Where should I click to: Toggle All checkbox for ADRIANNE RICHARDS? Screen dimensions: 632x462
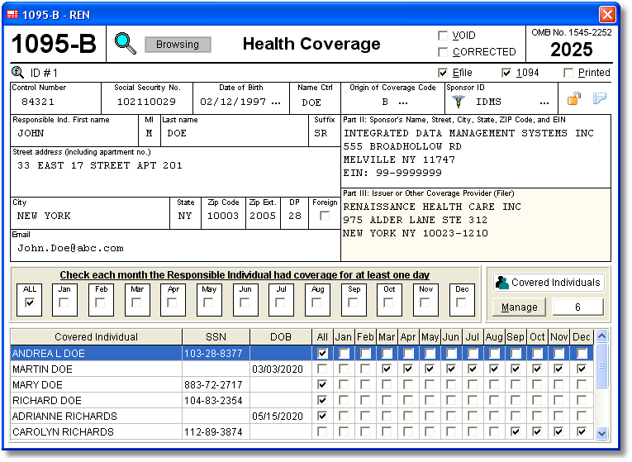coord(322,416)
